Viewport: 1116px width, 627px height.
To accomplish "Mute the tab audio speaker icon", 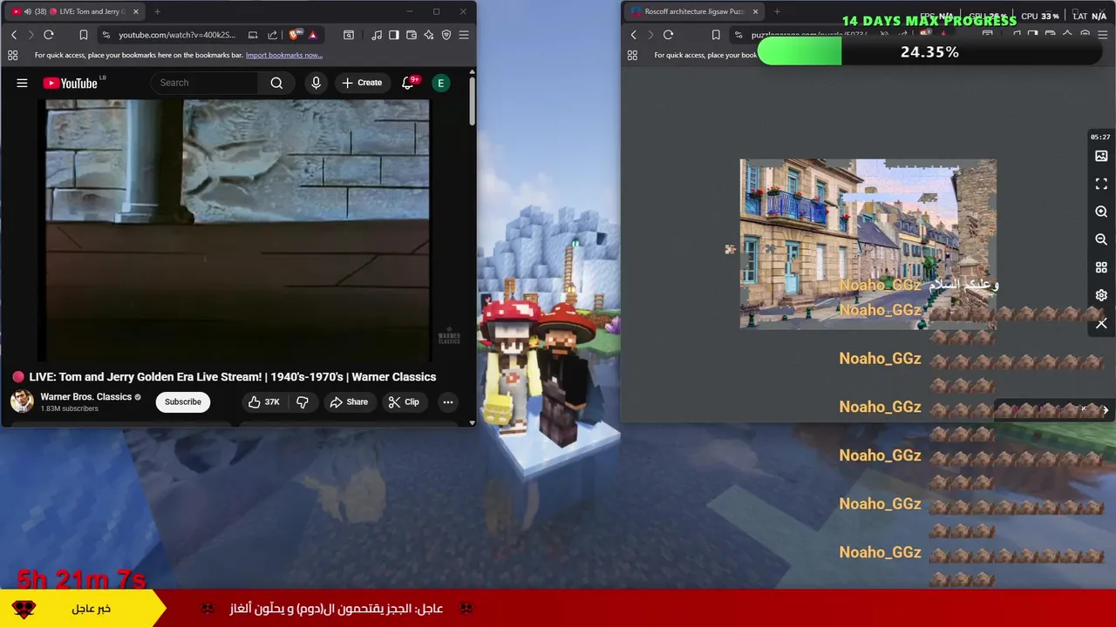I will tap(28, 11).
